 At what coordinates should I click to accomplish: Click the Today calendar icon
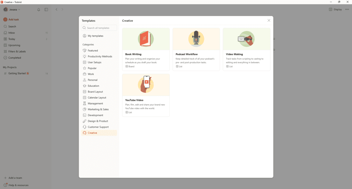pos(6,39)
